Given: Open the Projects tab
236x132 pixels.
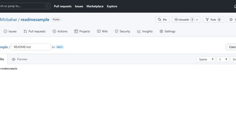Looking at the screenshot, I should 82,31.
